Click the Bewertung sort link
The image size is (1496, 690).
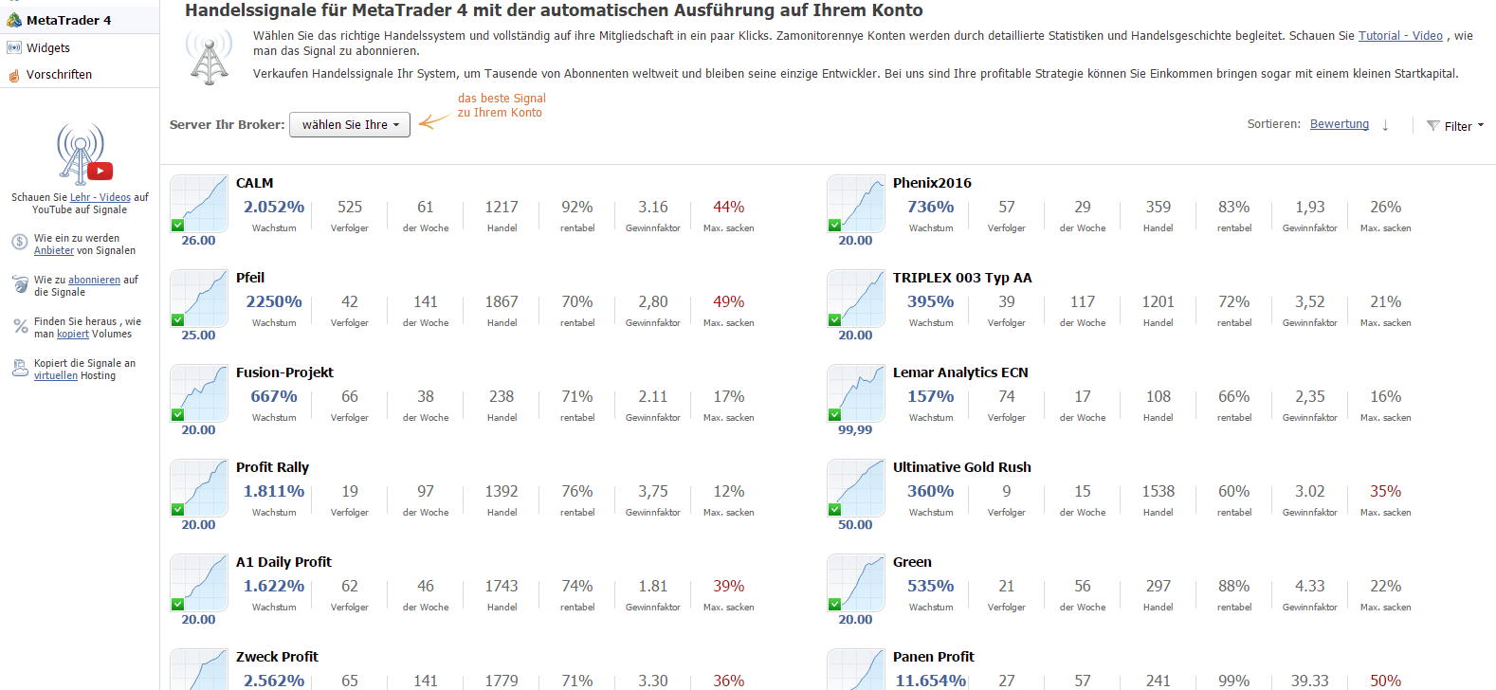[x=1340, y=124]
